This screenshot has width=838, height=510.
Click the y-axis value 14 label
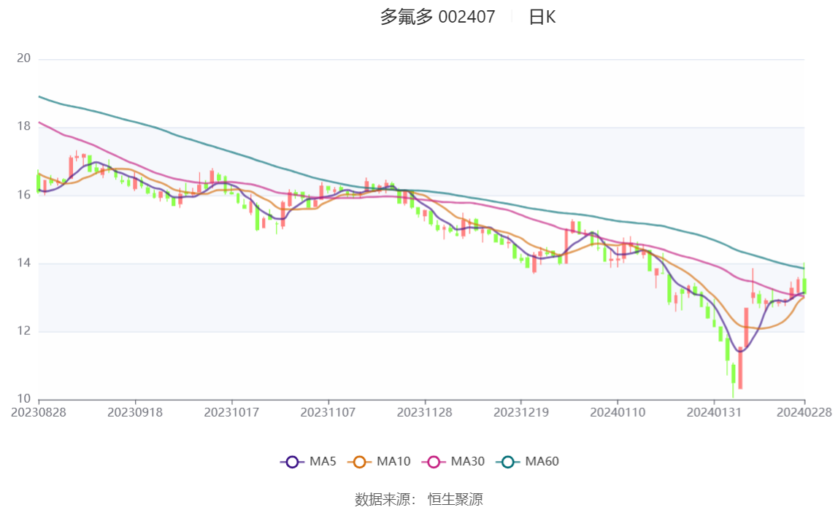[x=23, y=263]
